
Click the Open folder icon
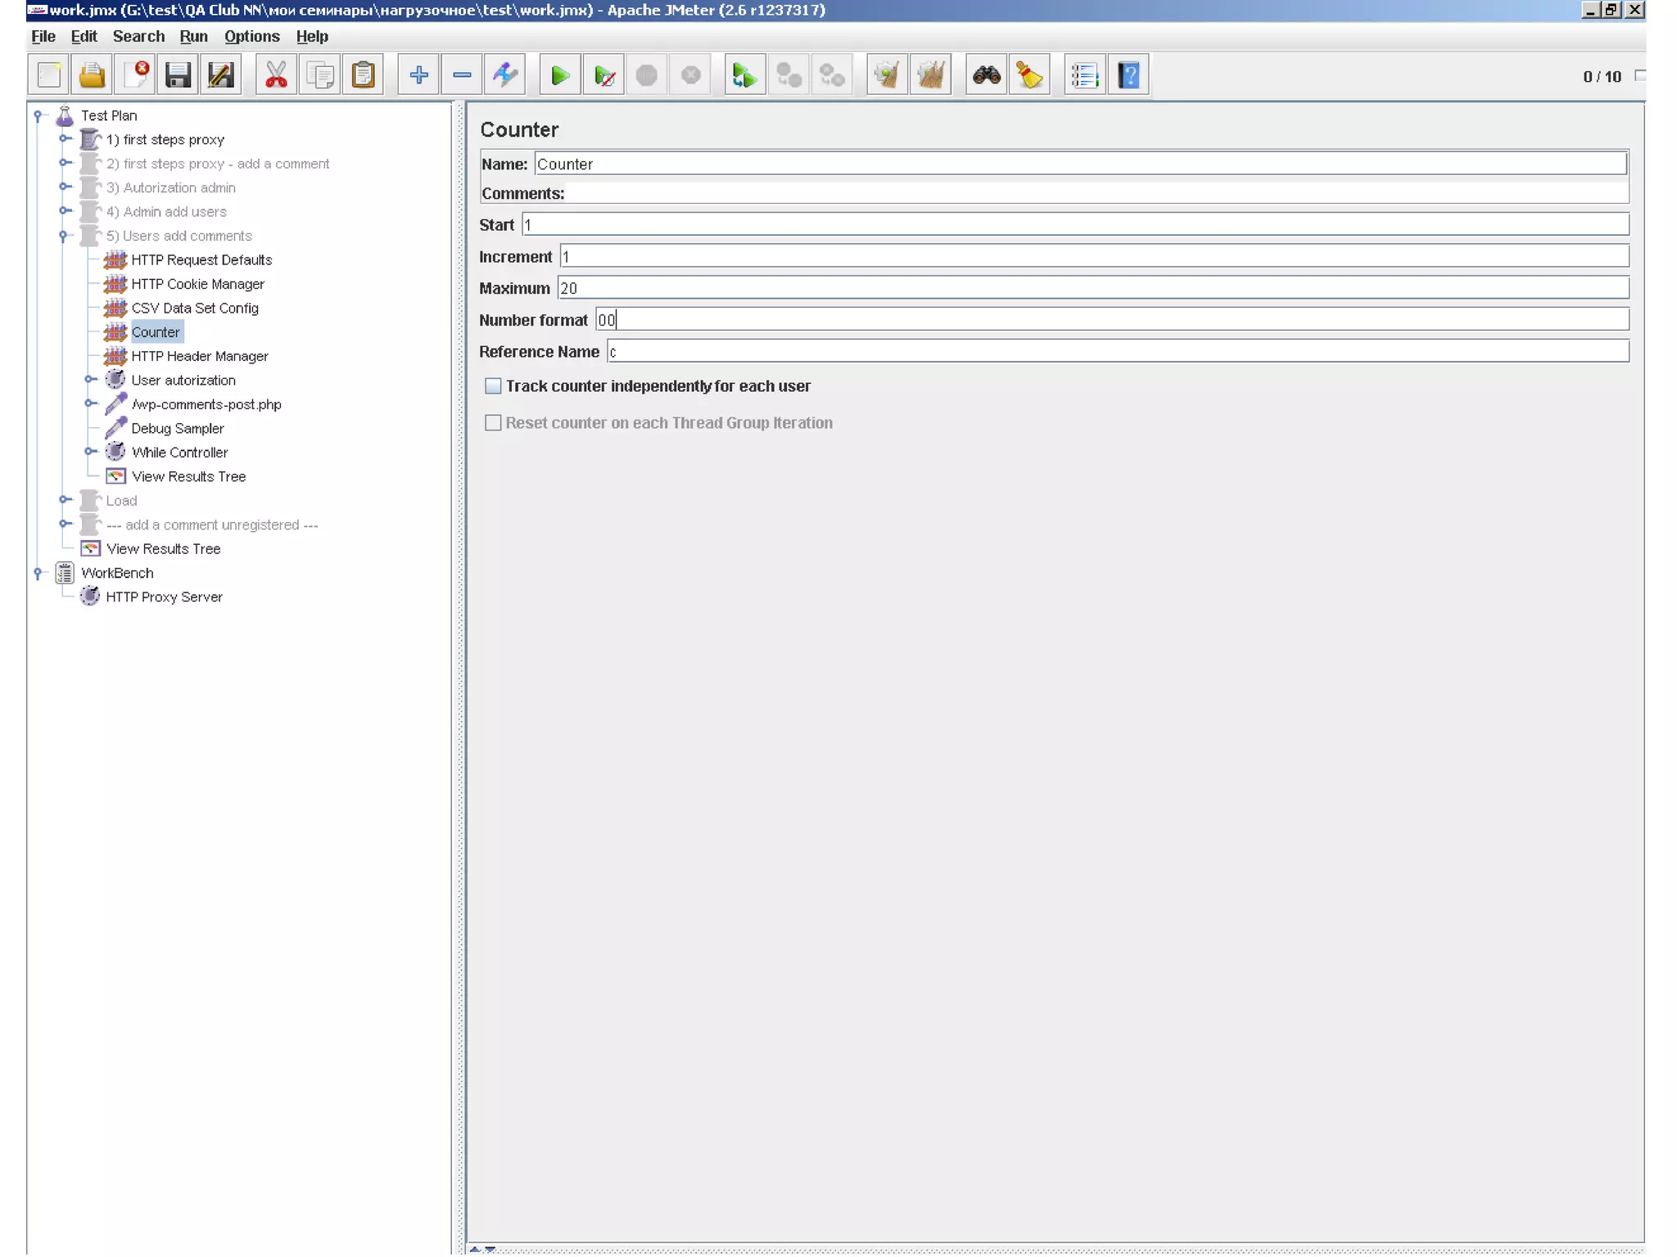(92, 75)
